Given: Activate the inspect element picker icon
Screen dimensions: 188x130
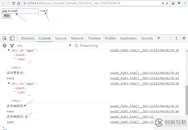Looking at the screenshot, I should tap(4, 38).
